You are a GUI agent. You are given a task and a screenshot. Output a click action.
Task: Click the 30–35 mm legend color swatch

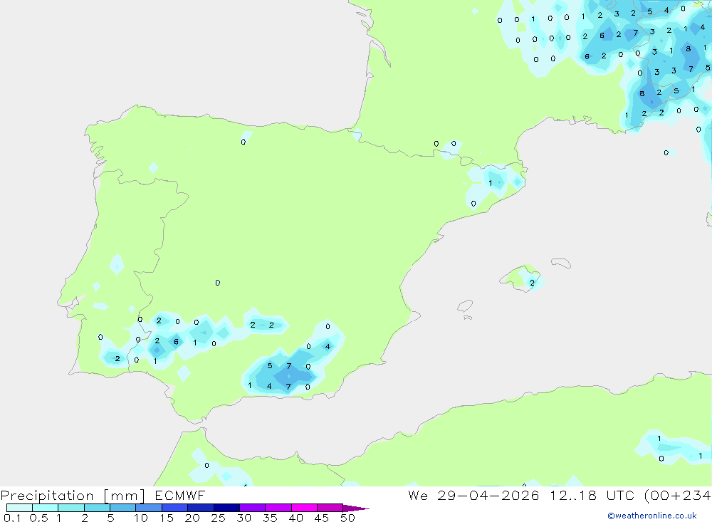pos(252,508)
